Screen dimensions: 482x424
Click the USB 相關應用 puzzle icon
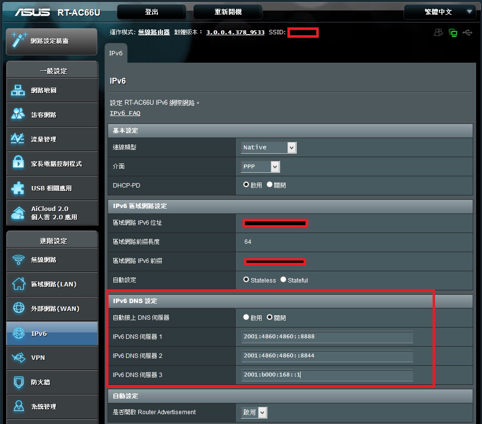(x=18, y=188)
